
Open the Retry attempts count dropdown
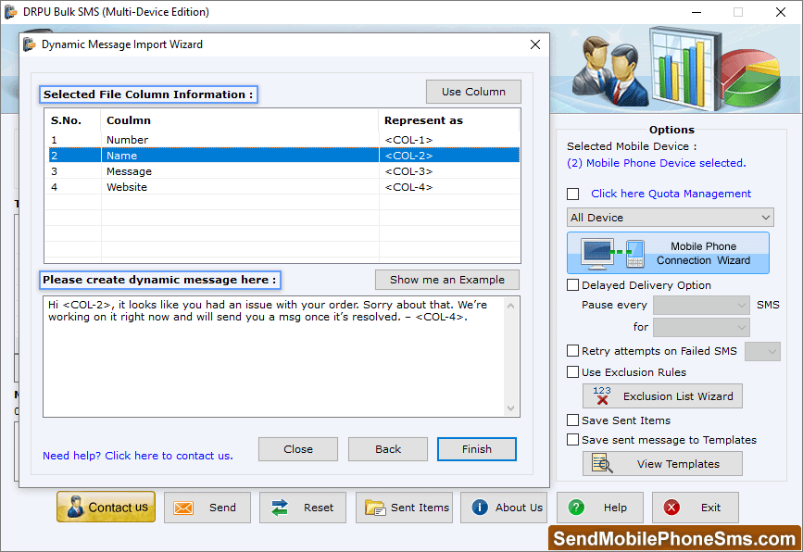click(x=762, y=351)
